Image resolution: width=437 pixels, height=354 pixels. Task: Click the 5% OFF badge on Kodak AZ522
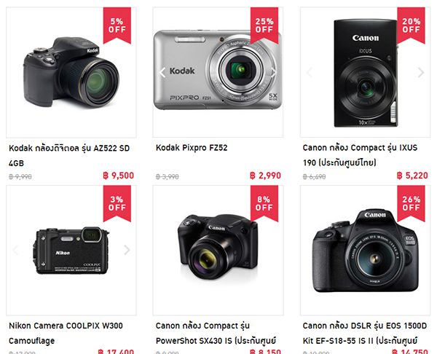[x=117, y=25]
